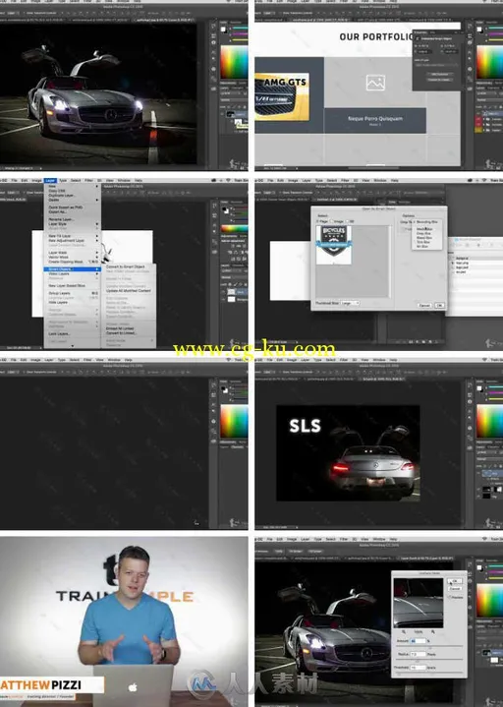
Task: Select the Bicycles page thumbnail
Action: click(334, 244)
